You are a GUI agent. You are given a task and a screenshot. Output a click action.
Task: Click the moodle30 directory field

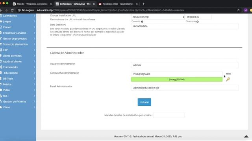198,17
